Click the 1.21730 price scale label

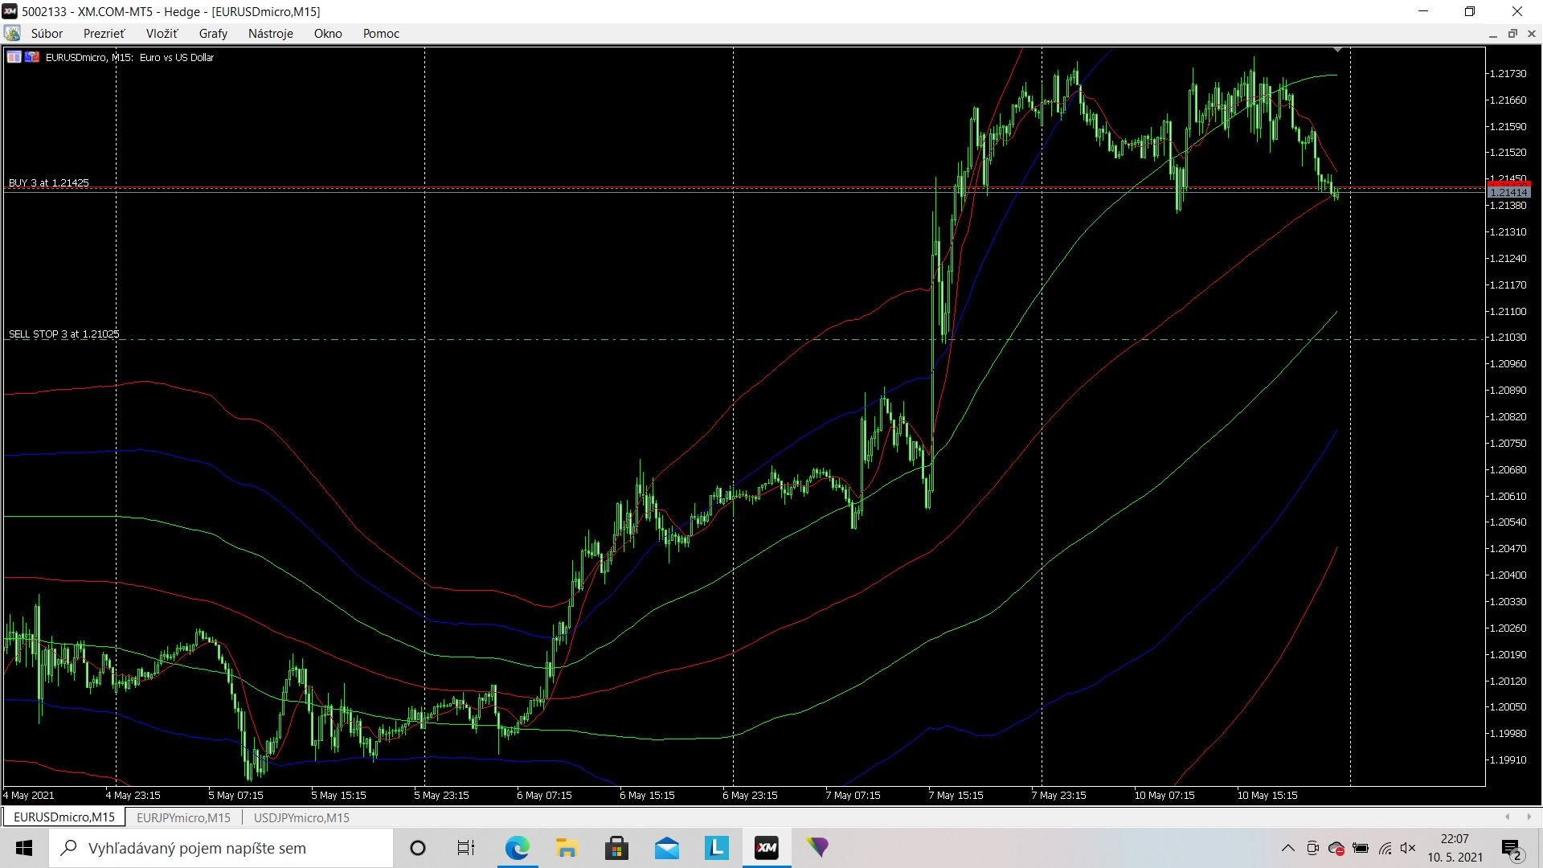click(1508, 73)
